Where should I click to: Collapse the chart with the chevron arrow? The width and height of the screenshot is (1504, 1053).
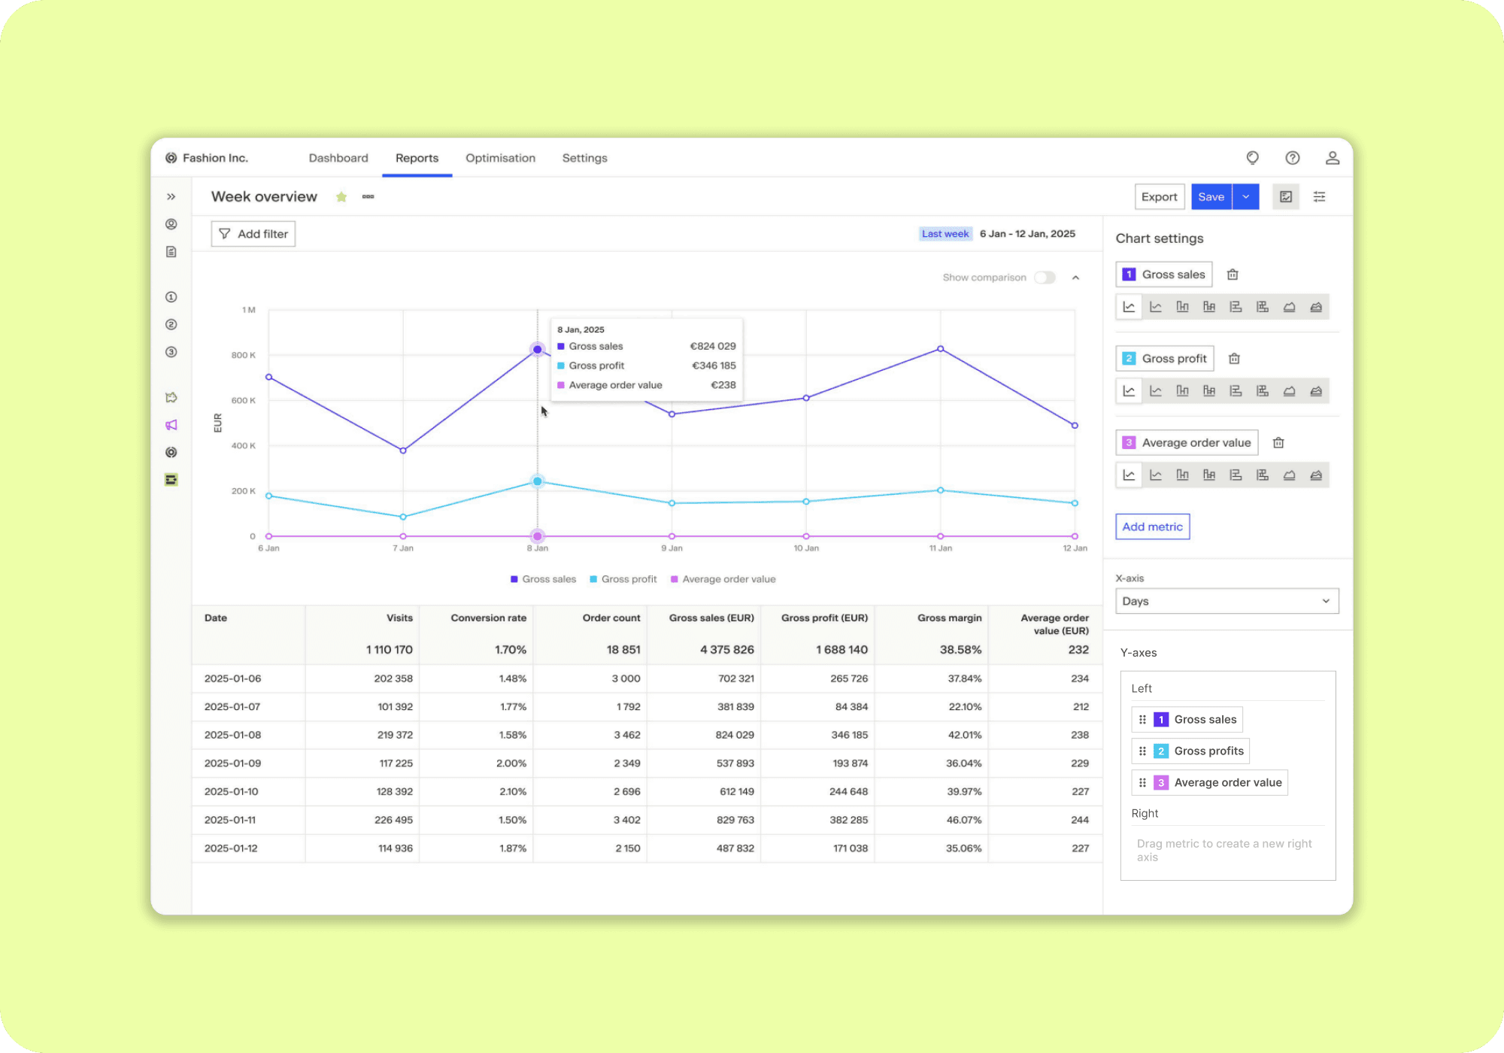coord(1076,278)
